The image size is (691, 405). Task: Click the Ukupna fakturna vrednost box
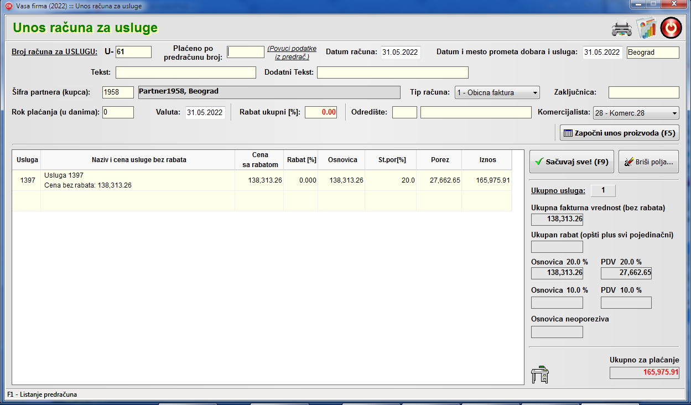(x=557, y=219)
